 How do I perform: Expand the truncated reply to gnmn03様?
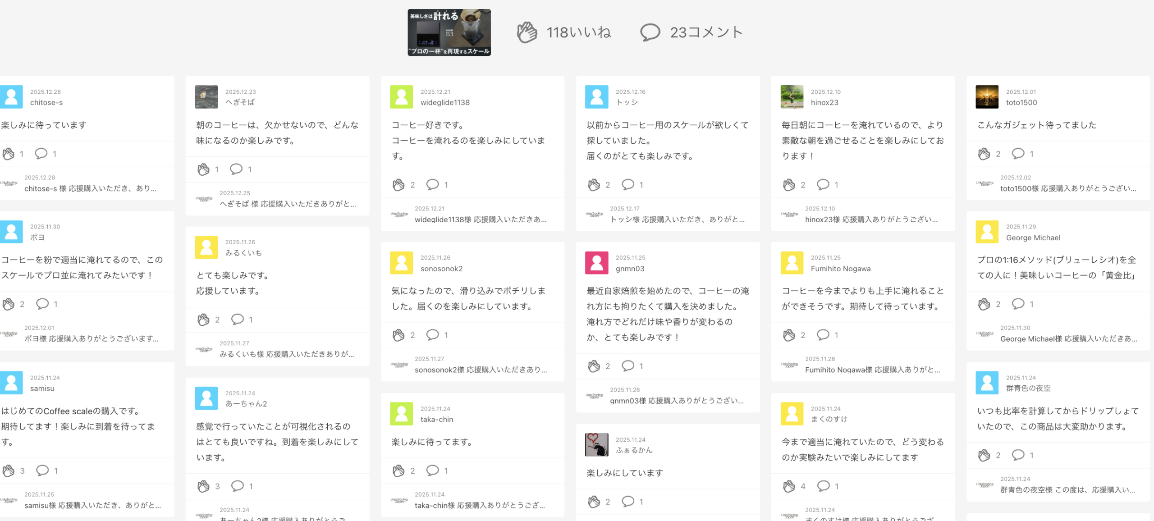[x=676, y=401]
